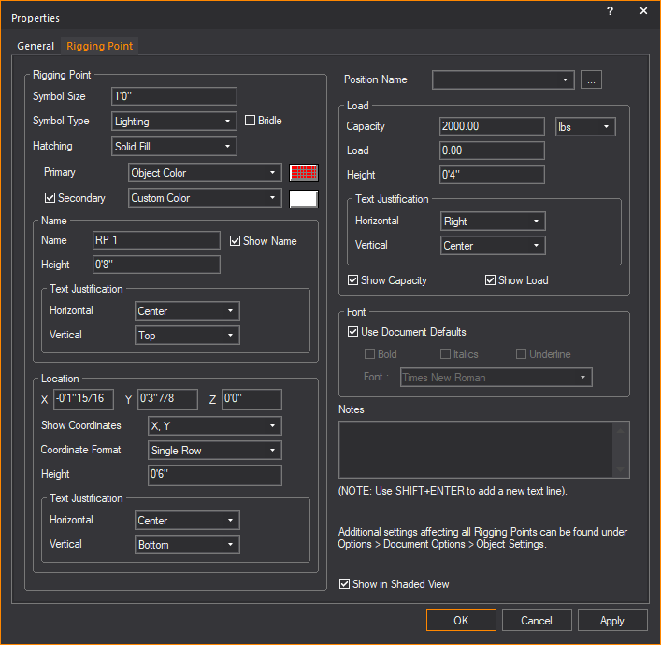This screenshot has height=645, width=661.
Task: Expand the Hatching Solid Fill dropdown
Action: click(x=174, y=147)
